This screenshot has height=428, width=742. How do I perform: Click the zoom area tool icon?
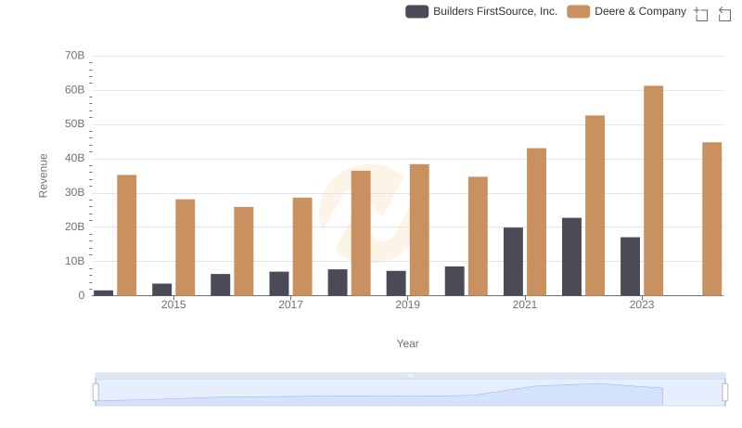701,14
